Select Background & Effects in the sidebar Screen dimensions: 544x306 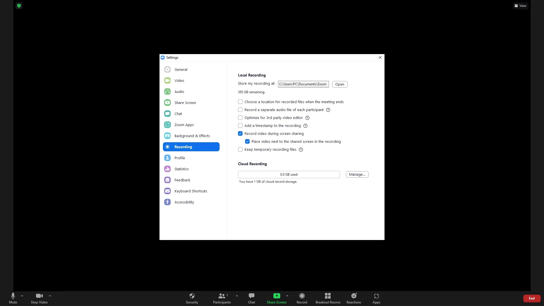[x=192, y=136]
